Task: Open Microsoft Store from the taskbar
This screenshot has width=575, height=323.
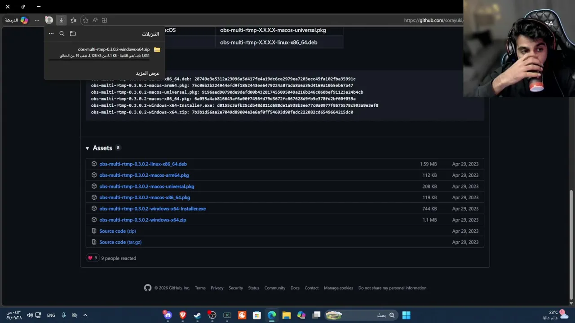Action: (257, 315)
